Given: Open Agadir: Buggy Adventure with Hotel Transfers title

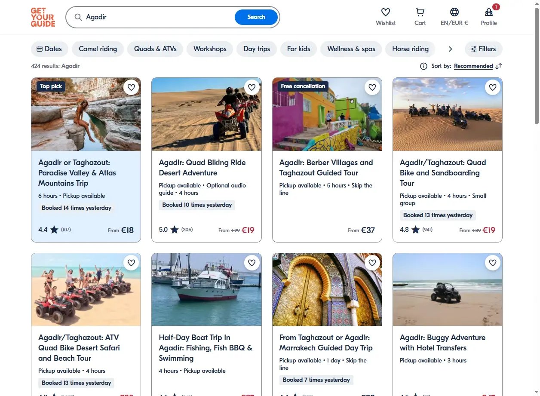Looking at the screenshot, I should (x=442, y=343).
